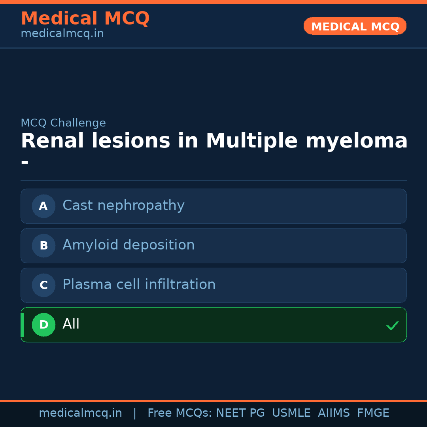Select answer option C, Plasma cell infiltration
427x427 pixels.
[x=213, y=285]
